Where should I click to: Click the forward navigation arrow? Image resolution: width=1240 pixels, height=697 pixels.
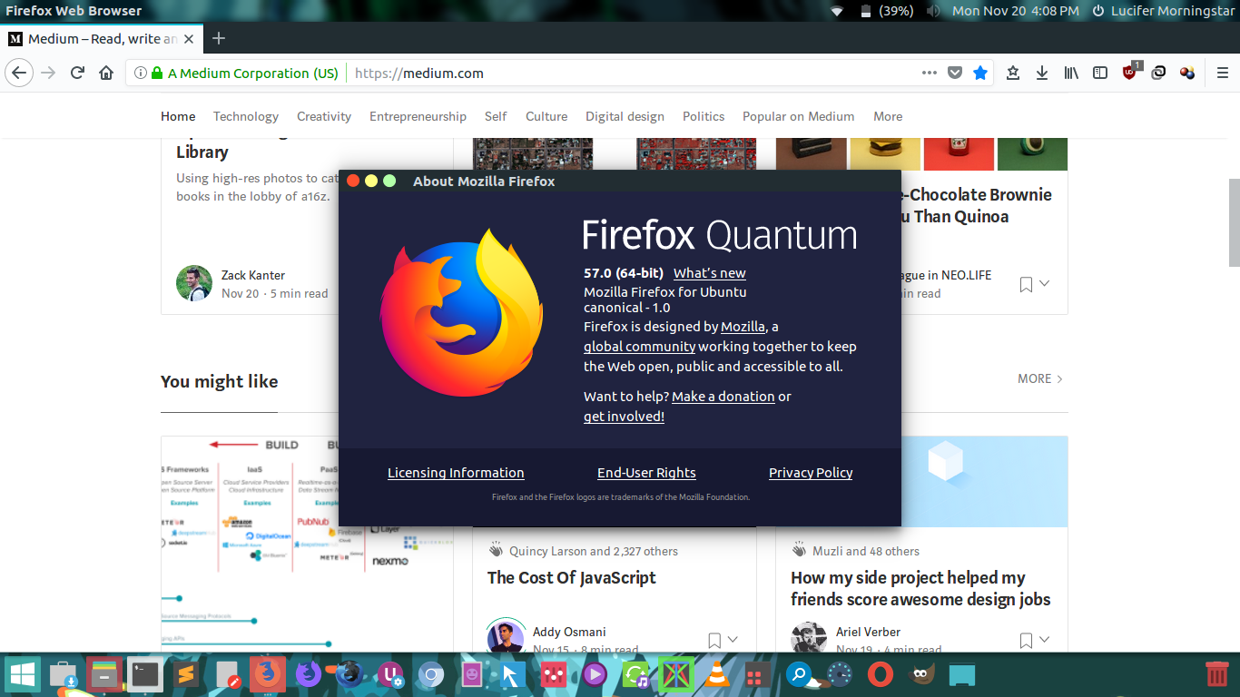pyautogui.click(x=48, y=73)
